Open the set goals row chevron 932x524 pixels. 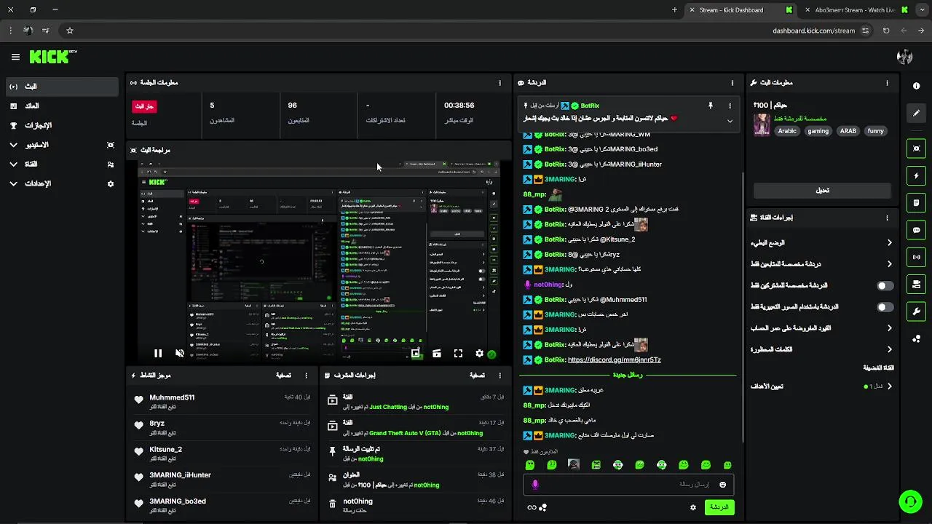889,386
